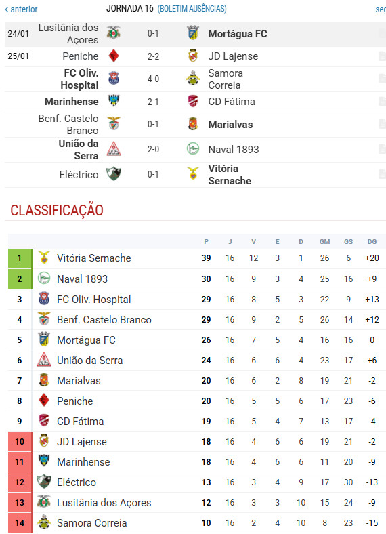Open Marialvas team in match results
Image resolution: width=386 pixels, height=534 pixels.
[230, 124]
